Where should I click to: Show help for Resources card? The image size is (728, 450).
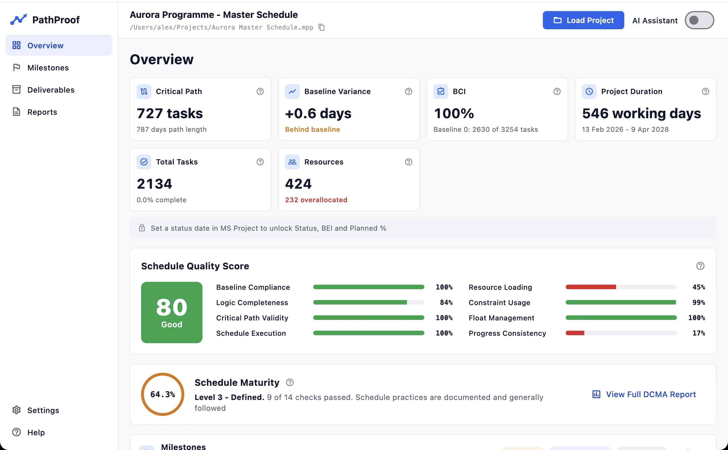coord(408,162)
